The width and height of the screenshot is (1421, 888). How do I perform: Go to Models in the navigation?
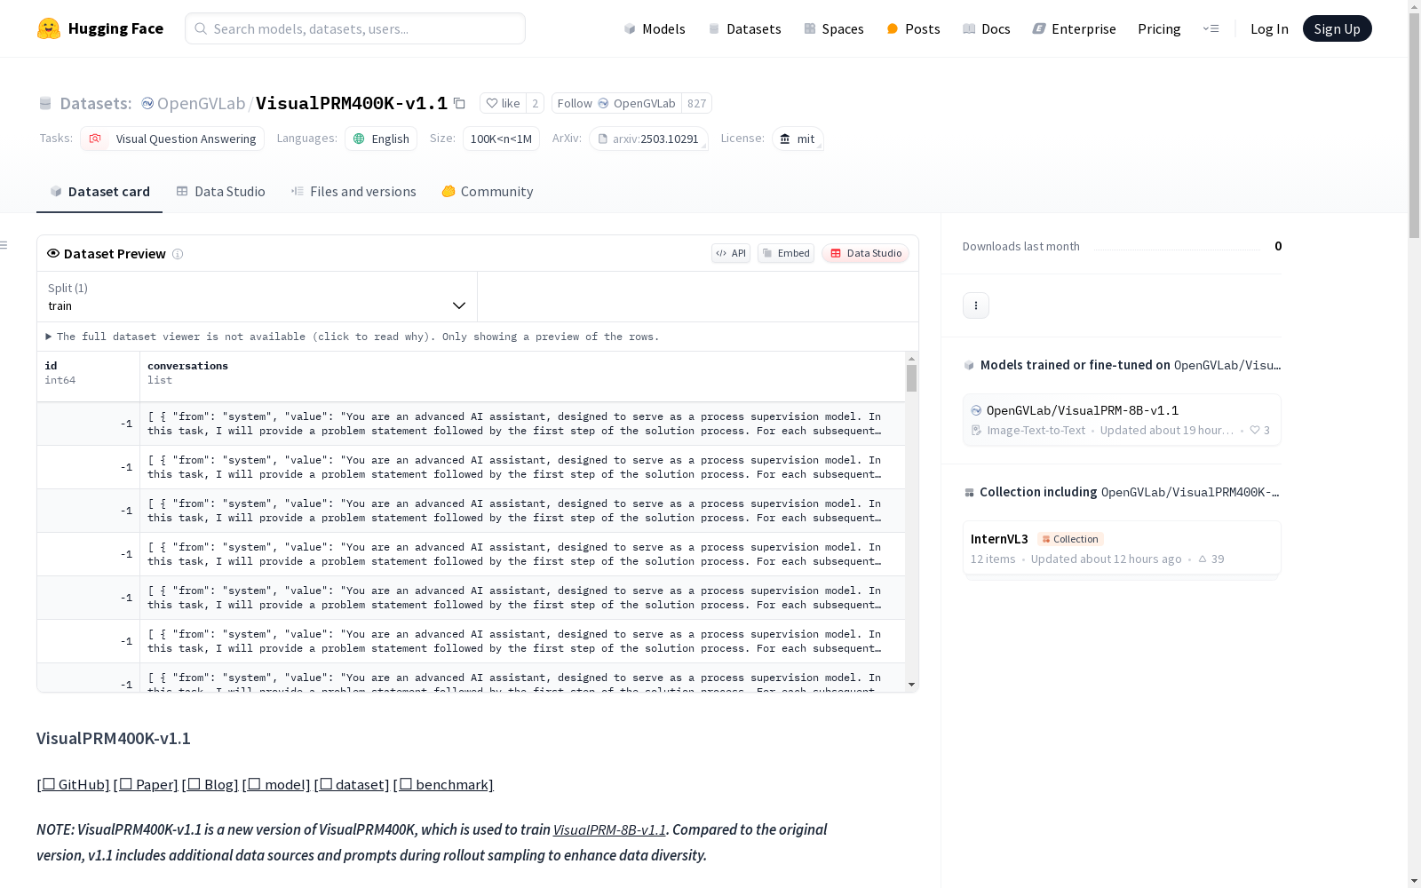[x=655, y=28]
